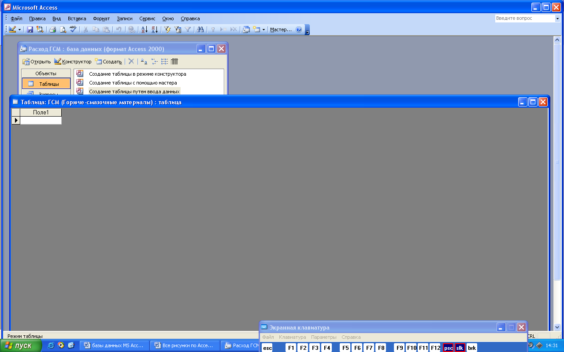Select Таблицы in Objects panel
Screen dimensions: 564x352
click(x=46, y=84)
